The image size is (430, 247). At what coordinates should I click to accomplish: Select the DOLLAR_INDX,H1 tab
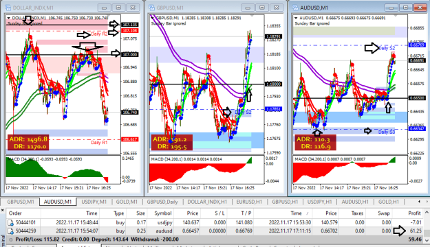click(207, 202)
